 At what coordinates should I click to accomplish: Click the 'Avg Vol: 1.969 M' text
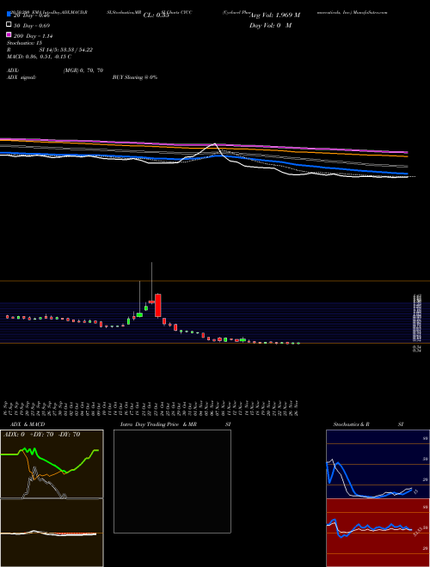coord(275,15)
